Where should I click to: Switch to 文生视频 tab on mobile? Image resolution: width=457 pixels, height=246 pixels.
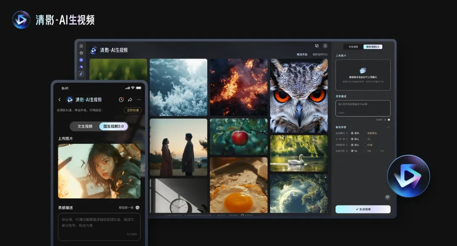click(x=85, y=126)
